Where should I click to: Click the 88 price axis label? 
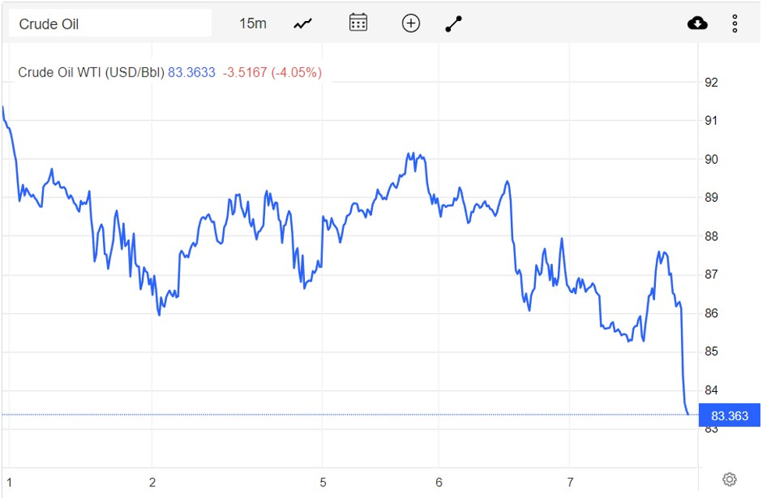(x=711, y=236)
